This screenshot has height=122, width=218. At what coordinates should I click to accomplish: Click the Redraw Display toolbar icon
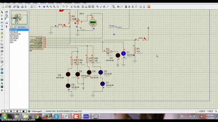[x=32, y=7]
